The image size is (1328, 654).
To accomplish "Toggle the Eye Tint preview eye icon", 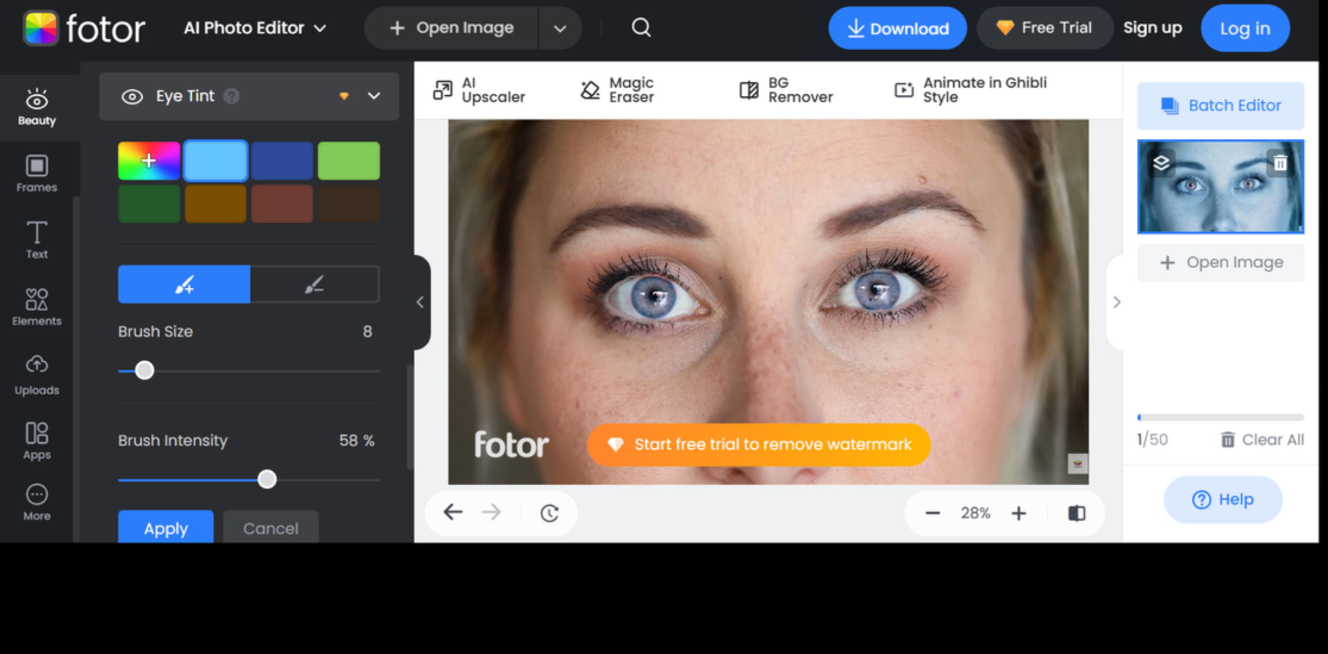I will (133, 96).
